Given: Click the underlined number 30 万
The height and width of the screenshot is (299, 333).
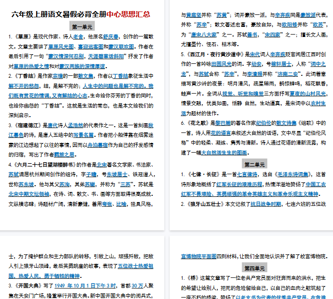Looking at the screenshot, I should point(137,286).
